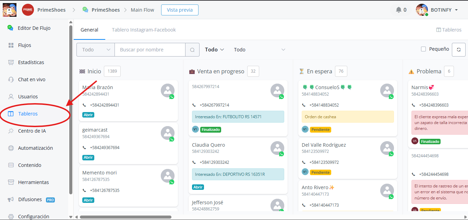This screenshot has width=468, height=220.
Task: Click Finalizado tag on Narmis card
Action: [430, 141]
